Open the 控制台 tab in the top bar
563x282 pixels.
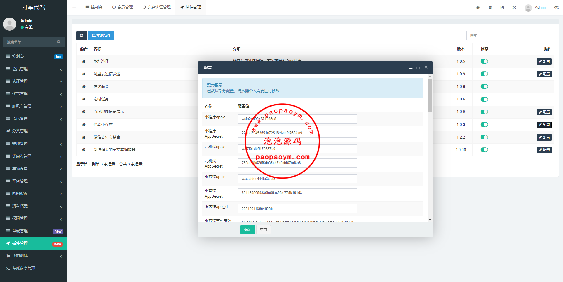point(94,7)
